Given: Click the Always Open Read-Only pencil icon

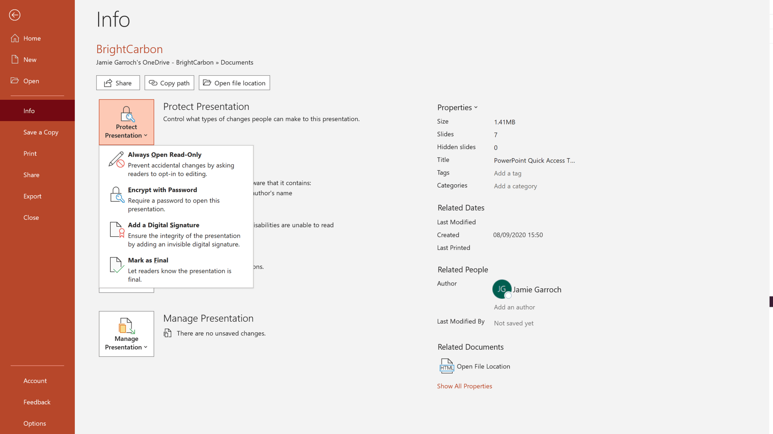Looking at the screenshot, I should (x=116, y=160).
